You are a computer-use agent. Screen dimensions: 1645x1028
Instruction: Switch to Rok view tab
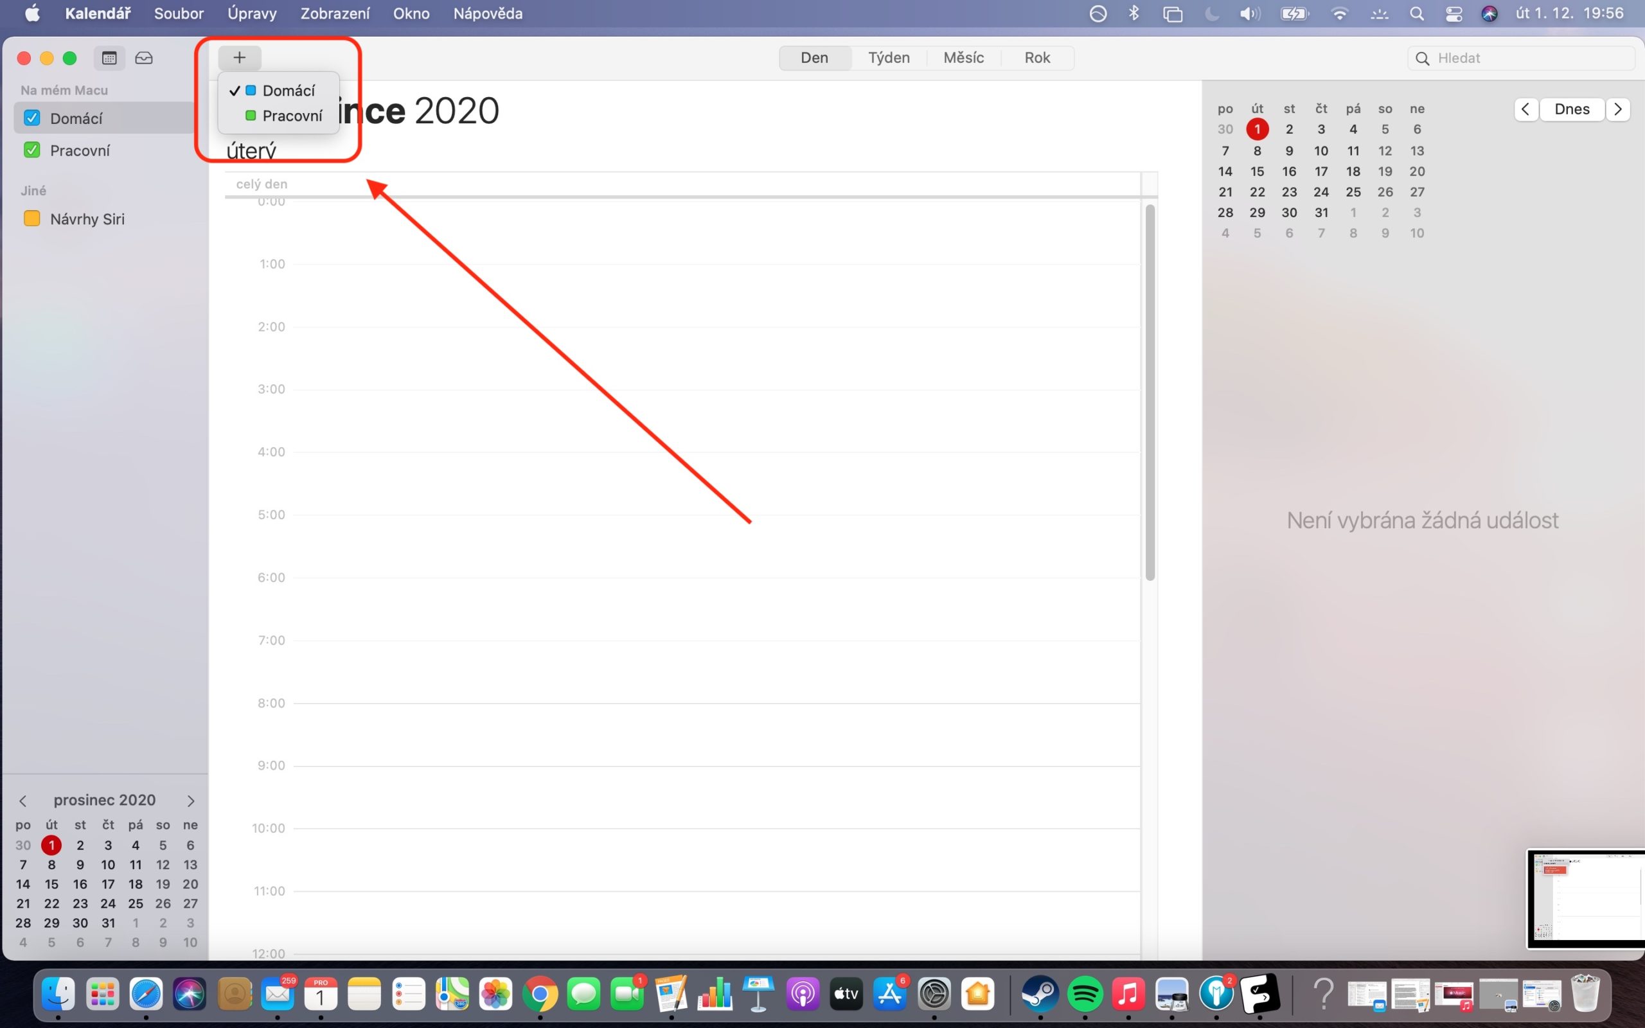[1037, 58]
